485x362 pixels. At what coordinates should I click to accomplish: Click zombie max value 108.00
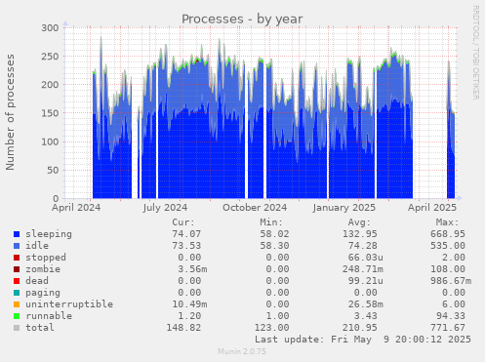[448, 269]
